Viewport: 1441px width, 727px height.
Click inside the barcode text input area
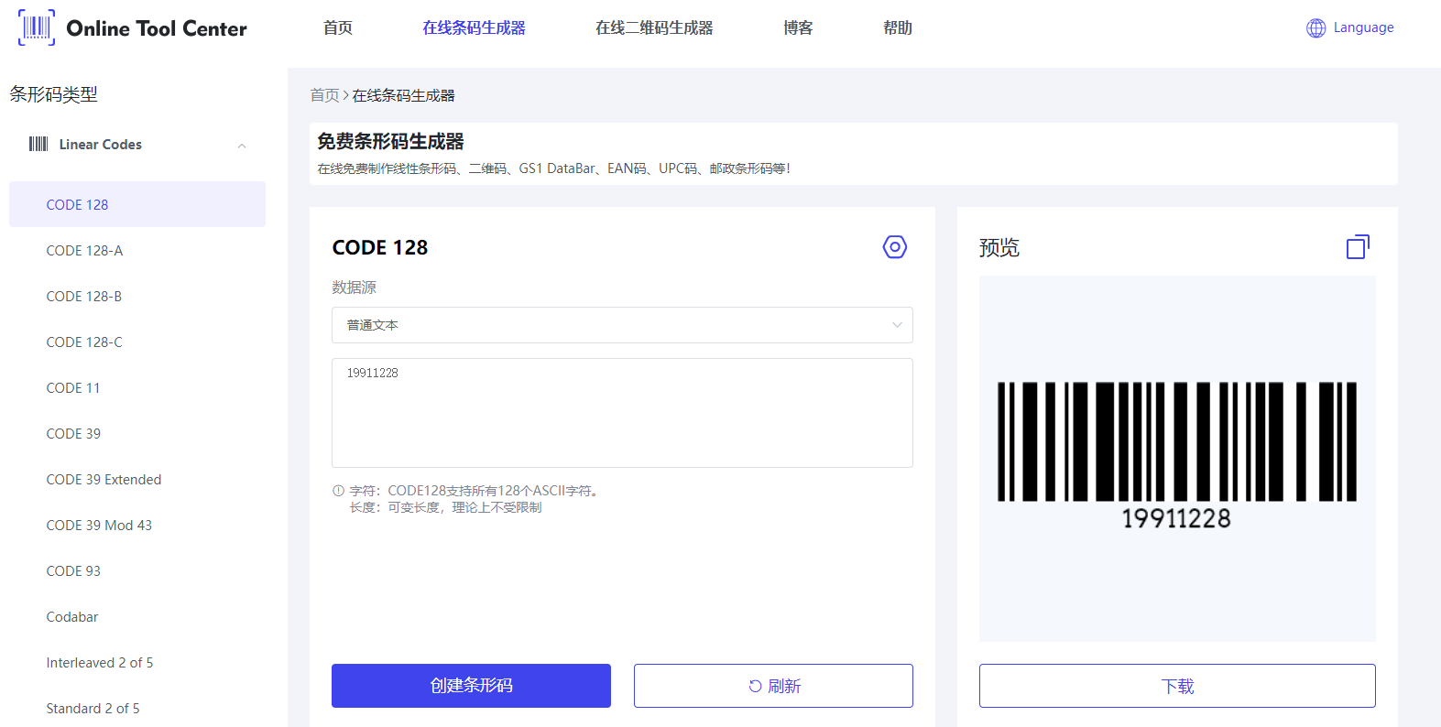tap(622, 413)
